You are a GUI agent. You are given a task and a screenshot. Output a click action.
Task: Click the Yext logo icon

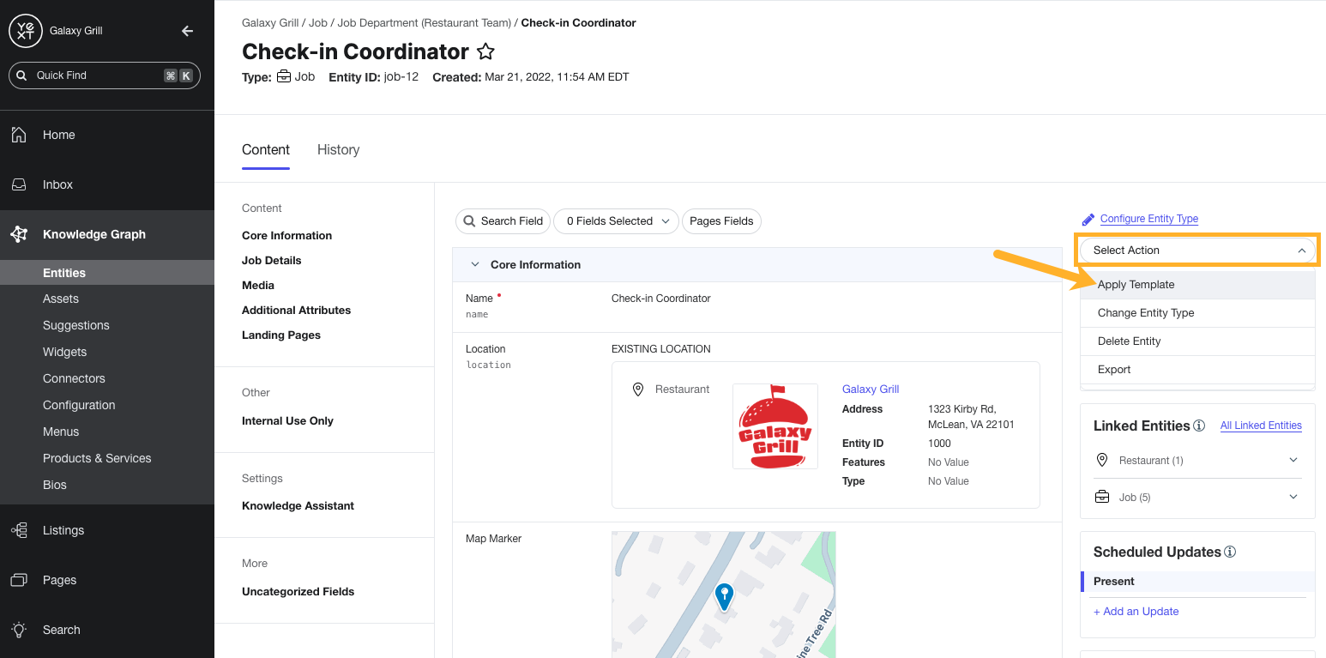[25, 31]
